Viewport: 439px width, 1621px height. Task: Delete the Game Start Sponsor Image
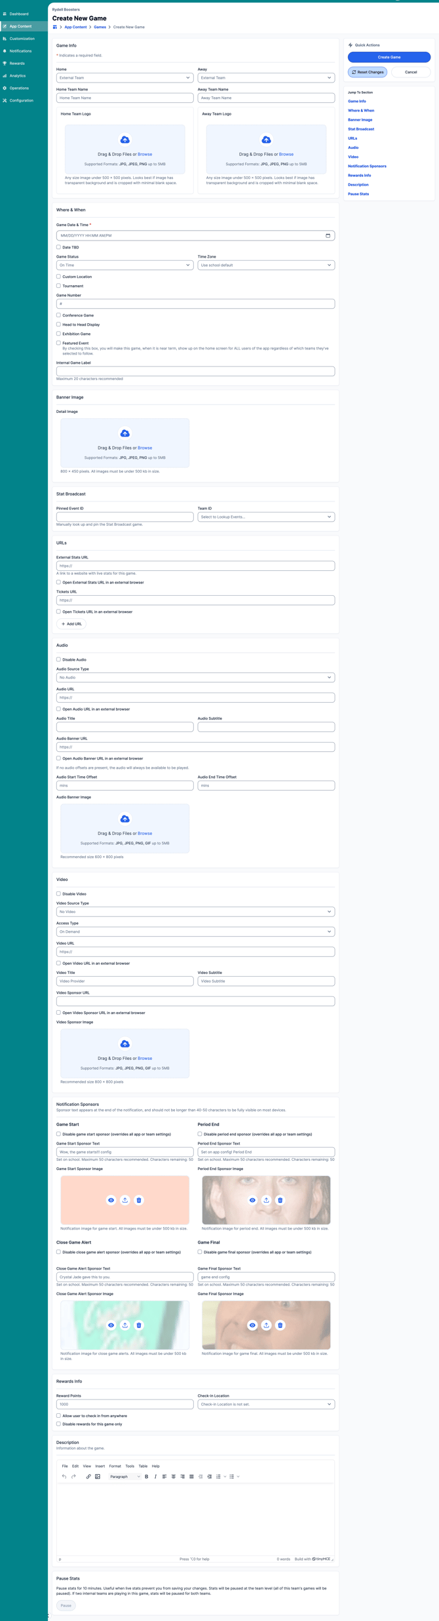click(x=139, y=1200)
